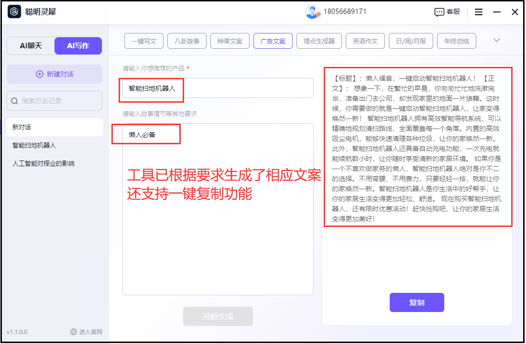Open customer support via the 客服 chat icon
Viewport: 526px width, 344px height.
[x=439, y=12]
